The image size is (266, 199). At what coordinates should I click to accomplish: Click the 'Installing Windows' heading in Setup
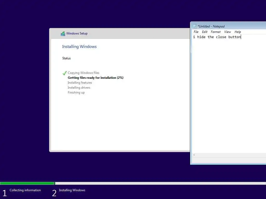(79, 47)
